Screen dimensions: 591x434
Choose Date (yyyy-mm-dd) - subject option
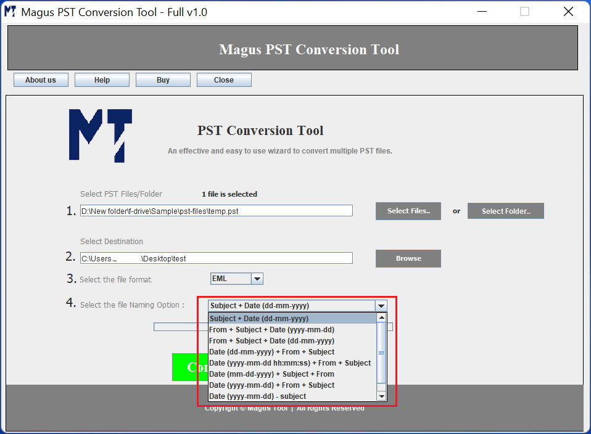point(257,396)
